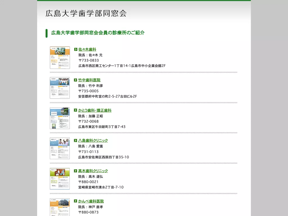
Task: Select postal code 〒880-0873
Action: tap(88, 212)
